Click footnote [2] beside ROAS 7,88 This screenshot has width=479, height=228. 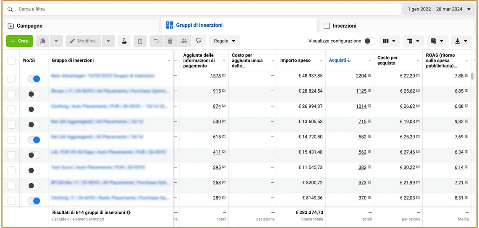(467, 75)
